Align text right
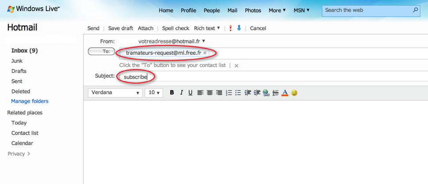This screenshot has height=184, width=428. [219, 93]
